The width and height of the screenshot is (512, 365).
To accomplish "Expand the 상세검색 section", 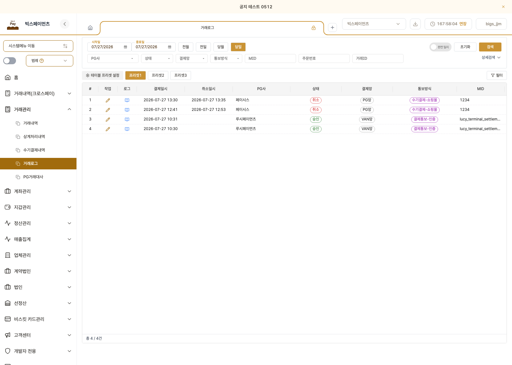I will coord(491,58).
